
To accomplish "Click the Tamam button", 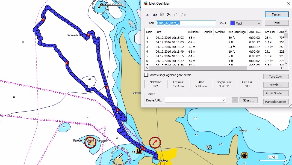I will (x=276, y=14).
